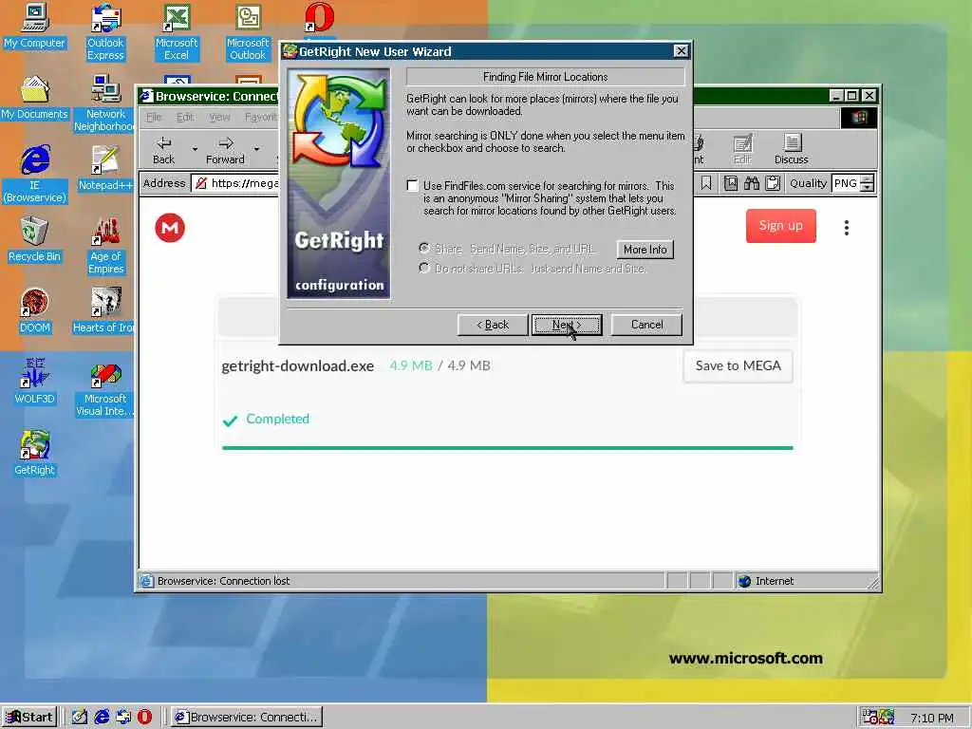Click the Internet zone status bar indicator

pos(766,581)
